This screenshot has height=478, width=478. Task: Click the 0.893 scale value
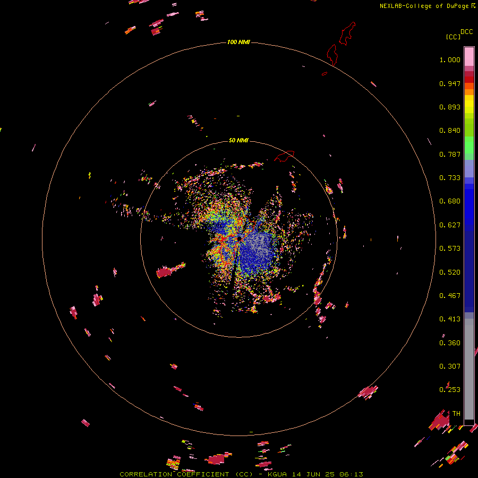tap(450, 107)
